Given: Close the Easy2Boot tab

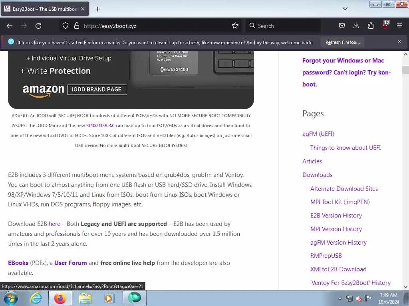Looking at the screenshot, I should (x=83, y=9).
